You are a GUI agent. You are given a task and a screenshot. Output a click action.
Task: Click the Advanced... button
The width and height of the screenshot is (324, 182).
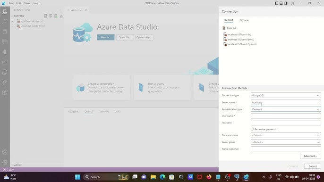pyautogui.click(x=310, y=156)
